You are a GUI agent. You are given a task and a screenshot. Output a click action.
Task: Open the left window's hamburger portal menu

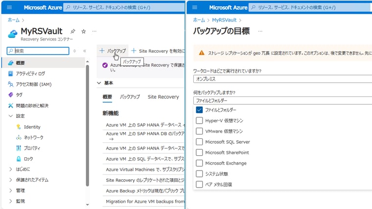9,7
